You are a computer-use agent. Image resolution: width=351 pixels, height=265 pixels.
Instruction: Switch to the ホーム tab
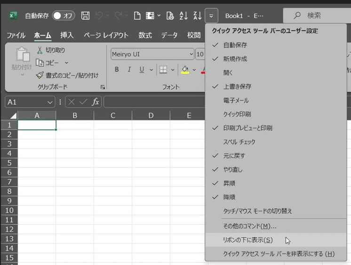(42, 35)
